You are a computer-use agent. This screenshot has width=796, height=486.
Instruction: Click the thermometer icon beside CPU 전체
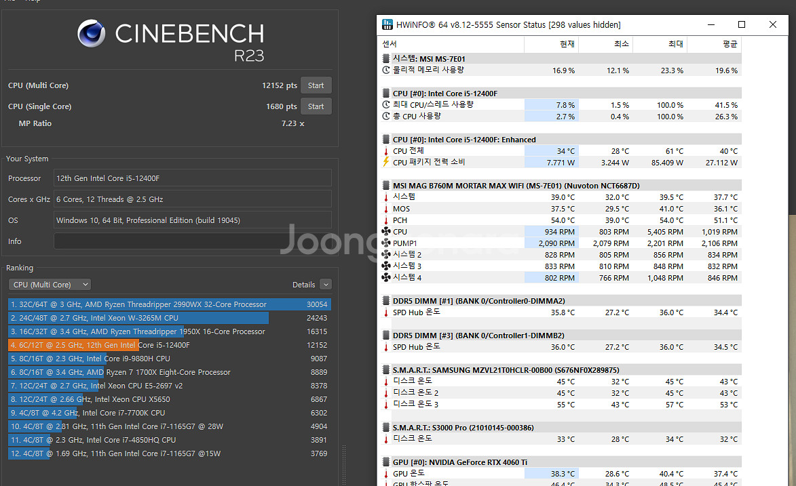[x=386, y=151]
